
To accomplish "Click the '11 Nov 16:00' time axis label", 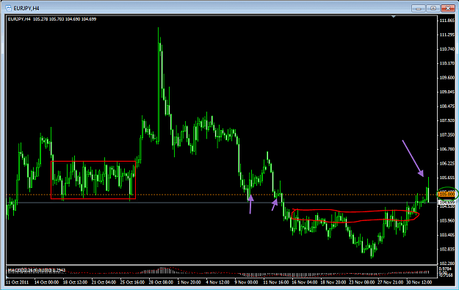I will click(x=275, y=283).
